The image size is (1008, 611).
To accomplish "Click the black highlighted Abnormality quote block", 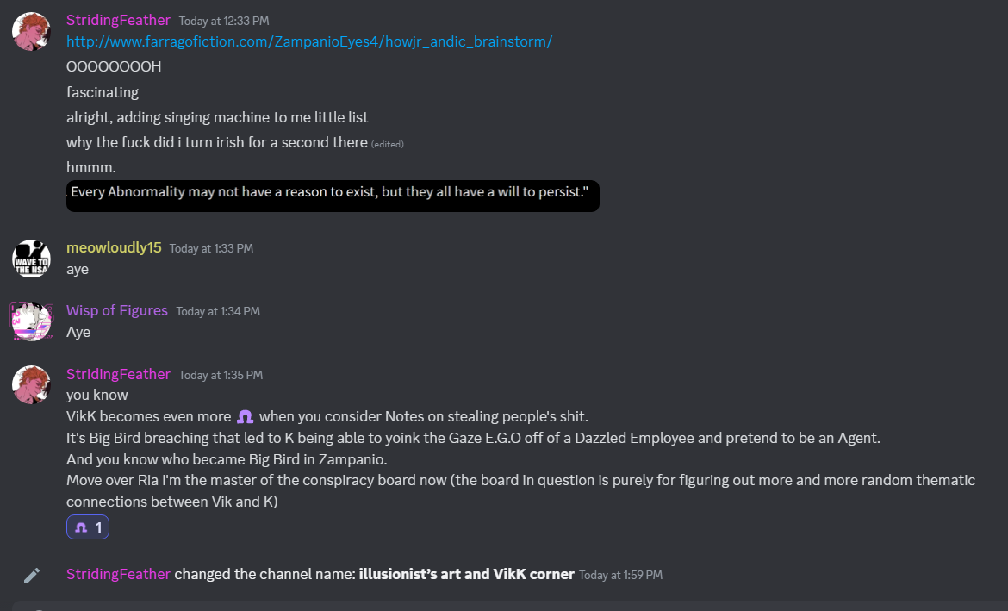I will click(x=333, y=192).
